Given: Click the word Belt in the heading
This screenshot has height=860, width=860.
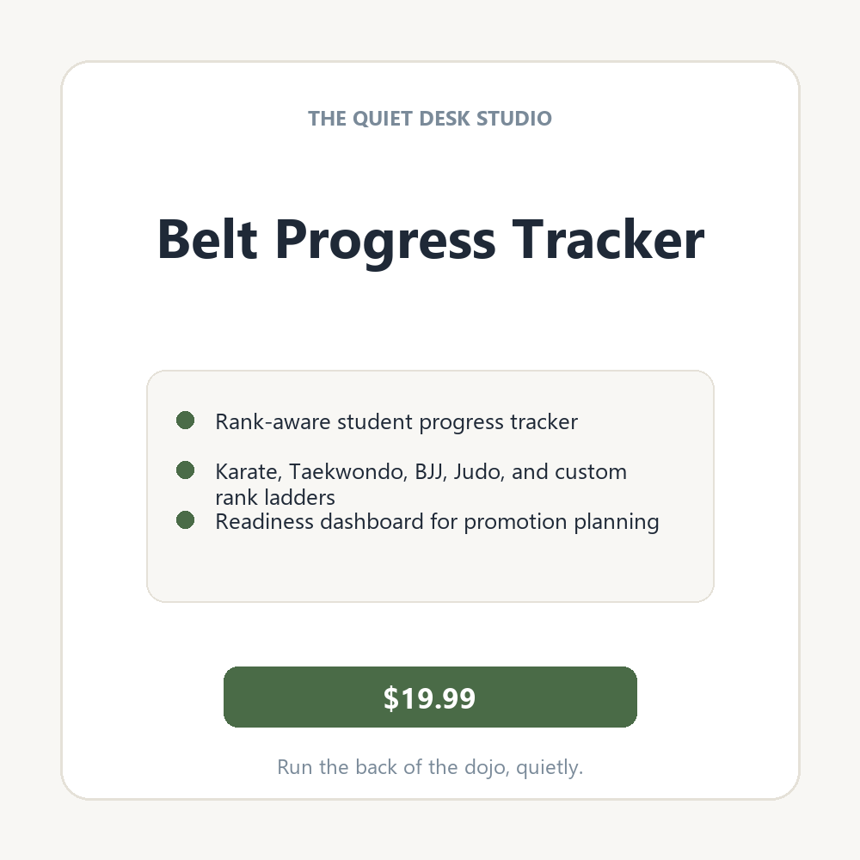Looking at the screenshot, I should click(207, 238).
